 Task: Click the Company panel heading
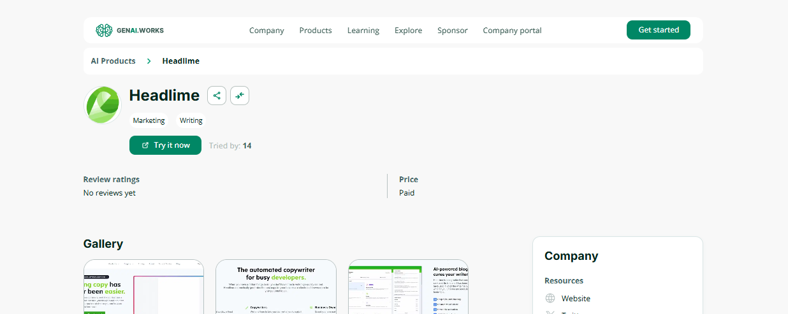pos(571,256)
